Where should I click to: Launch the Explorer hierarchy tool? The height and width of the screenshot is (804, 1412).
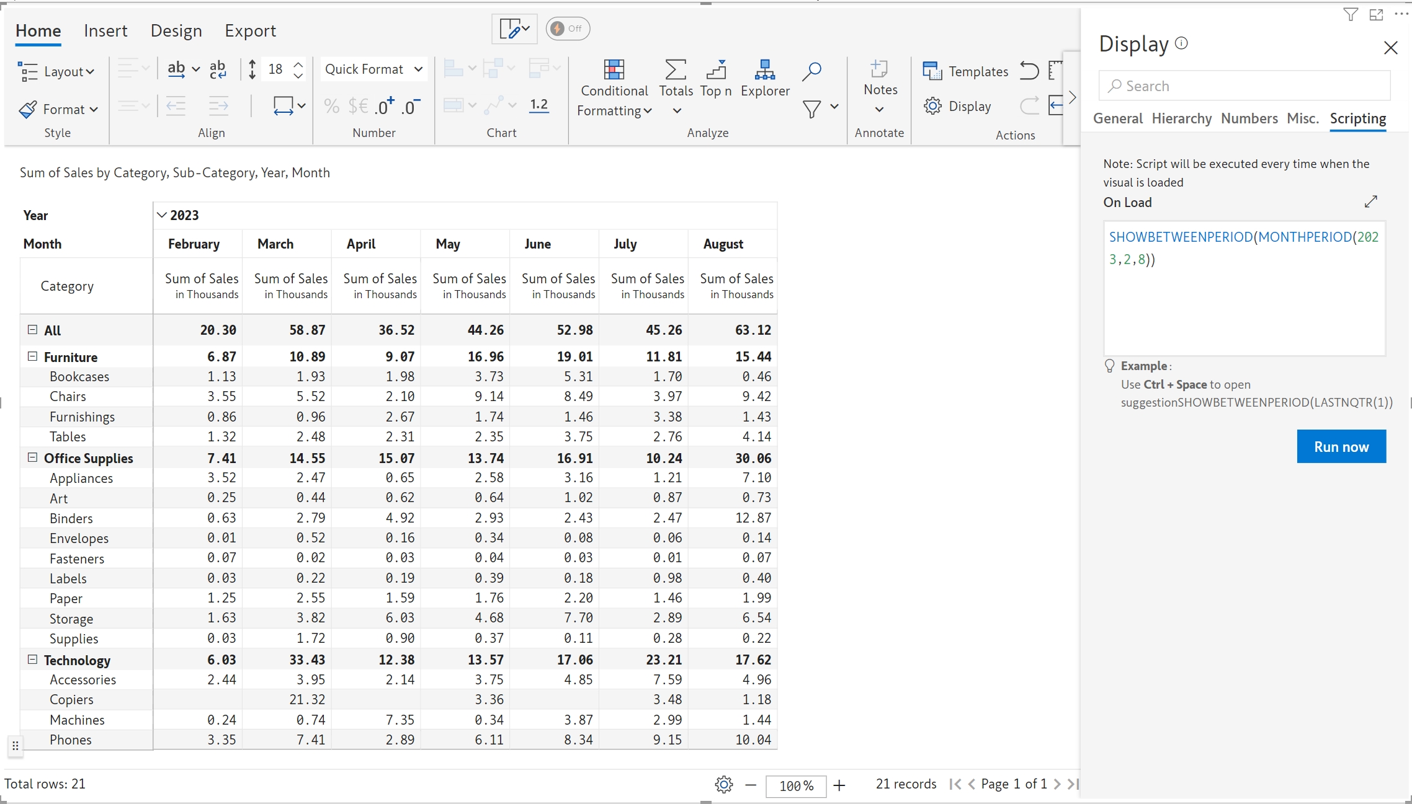point(764,78)
